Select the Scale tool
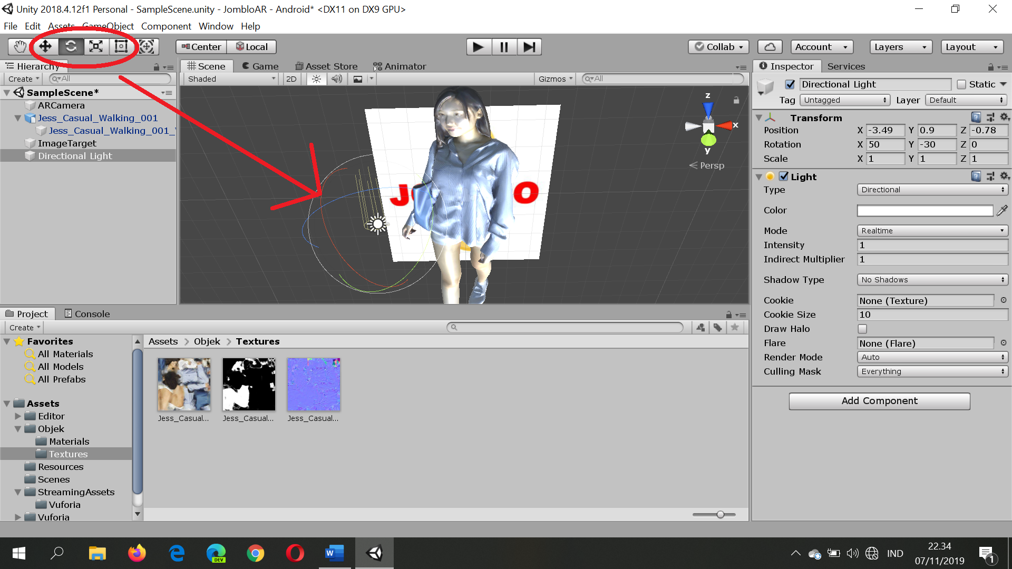 tap(96, 47)
